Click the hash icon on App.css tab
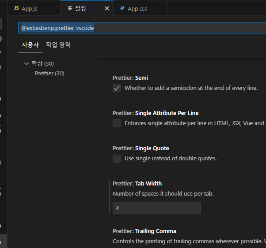The image size is (266, 248). [x=122, y=8]
